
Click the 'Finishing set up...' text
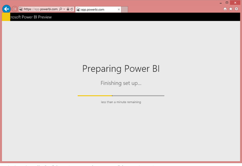tap(121, 83)
